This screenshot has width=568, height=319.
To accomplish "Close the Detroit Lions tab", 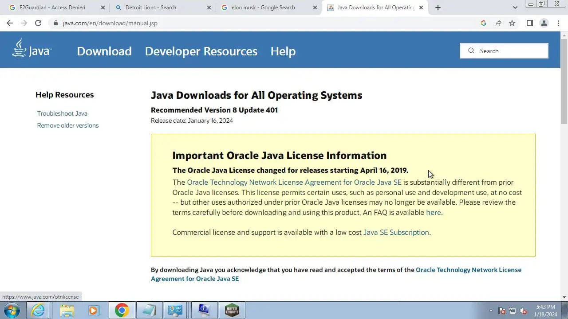I will [209, 8].
